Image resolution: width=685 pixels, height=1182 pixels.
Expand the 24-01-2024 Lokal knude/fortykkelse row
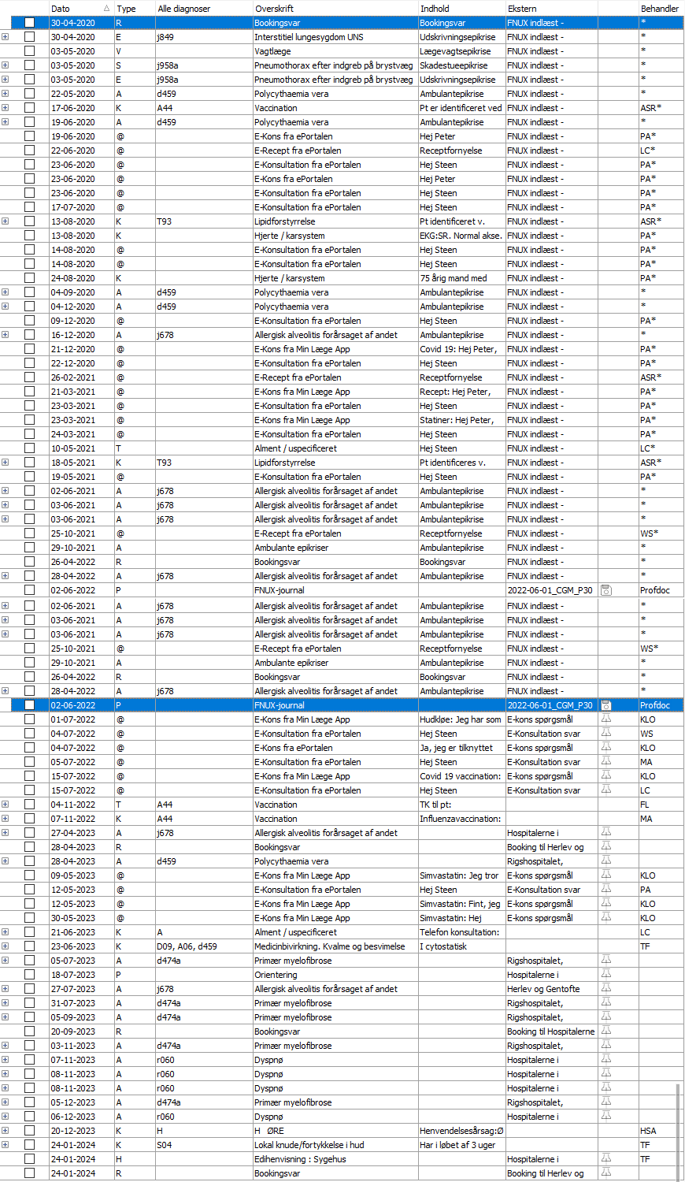click(6, 1145)
